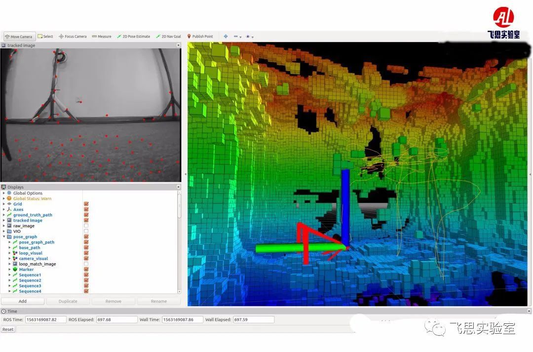The width and height of the screenshot is (533, 352).
Task: Expand the tracked image display row
Action: (4, 220)
